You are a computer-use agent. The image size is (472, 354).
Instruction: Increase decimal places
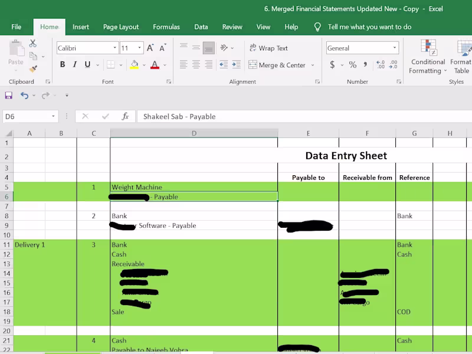tap(381, 64)
